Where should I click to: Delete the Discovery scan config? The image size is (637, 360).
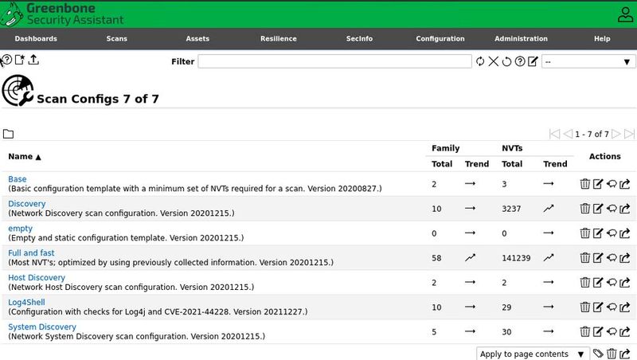coord(585,209)
